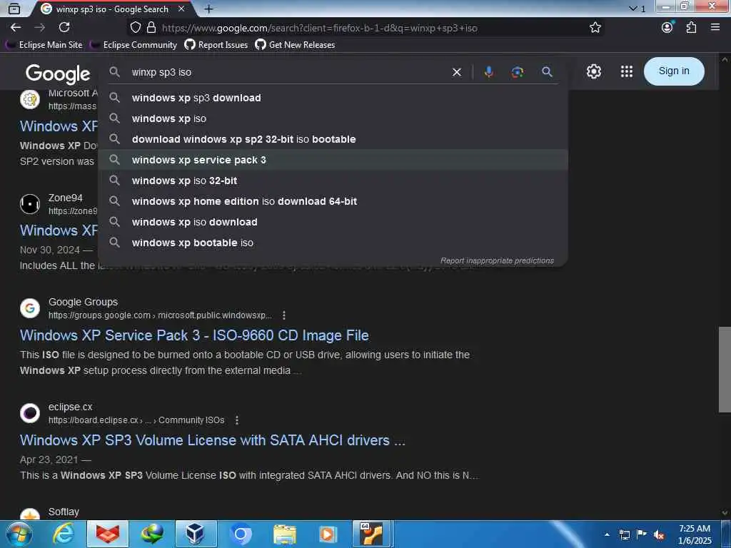Screen dimensions: 731x548
Task: Click the page vertical scrollbar thumb
Action: pos(725,370)
